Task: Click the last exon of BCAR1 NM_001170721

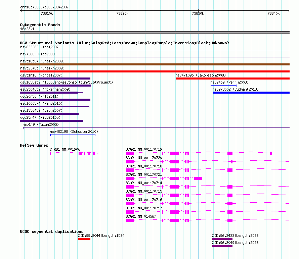Action: (x=198, y=178)
